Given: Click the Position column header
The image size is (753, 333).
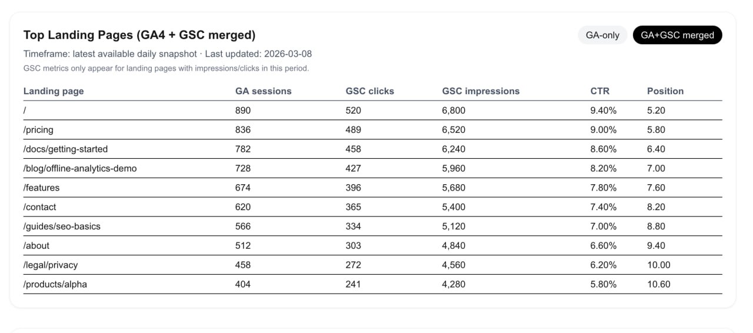Looking at the screenshot, I should pos(665,91).
